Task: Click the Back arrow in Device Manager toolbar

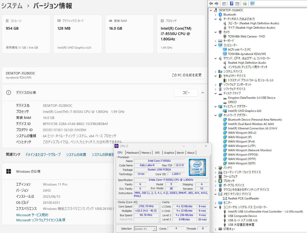Action: (211, 3)
